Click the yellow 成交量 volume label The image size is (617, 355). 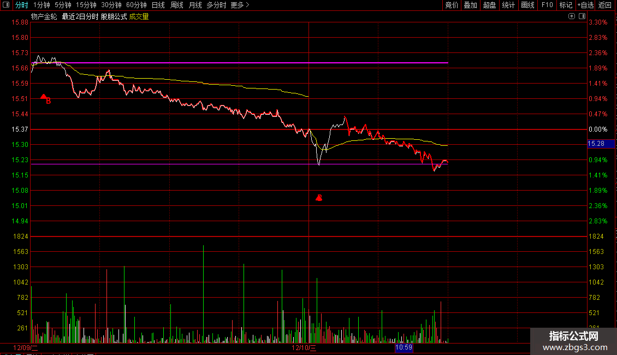coord(139,16)
